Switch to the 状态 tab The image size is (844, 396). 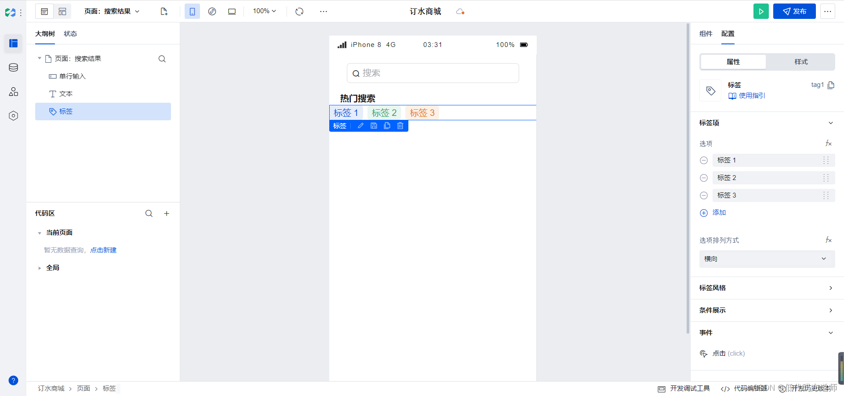click(70, 34)
